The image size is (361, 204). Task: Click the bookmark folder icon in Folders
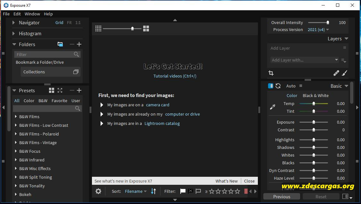click(60, 44)
